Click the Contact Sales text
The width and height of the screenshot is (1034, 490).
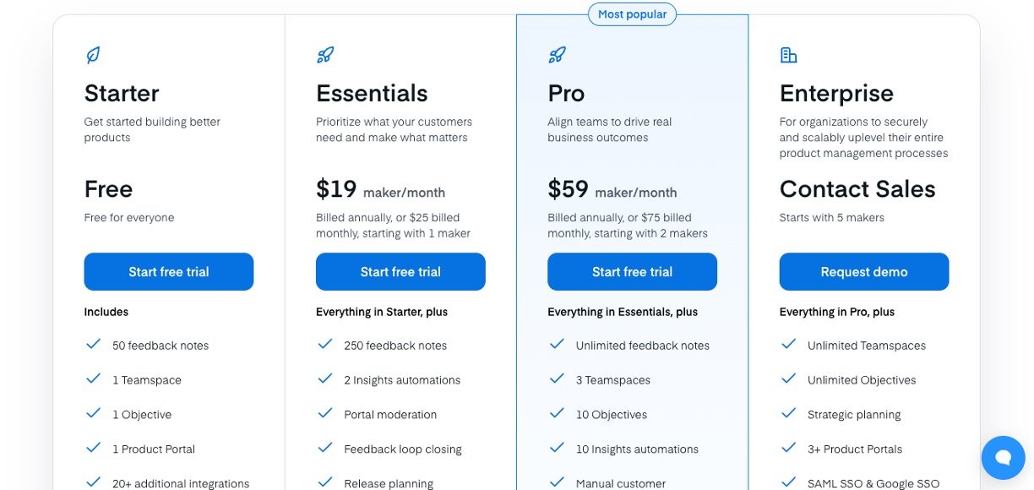tap(857, 189)
